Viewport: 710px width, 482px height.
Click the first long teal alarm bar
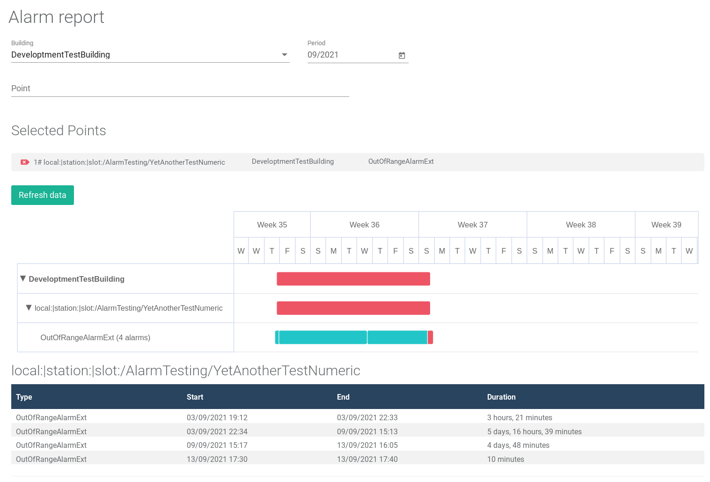coord(322,337)
